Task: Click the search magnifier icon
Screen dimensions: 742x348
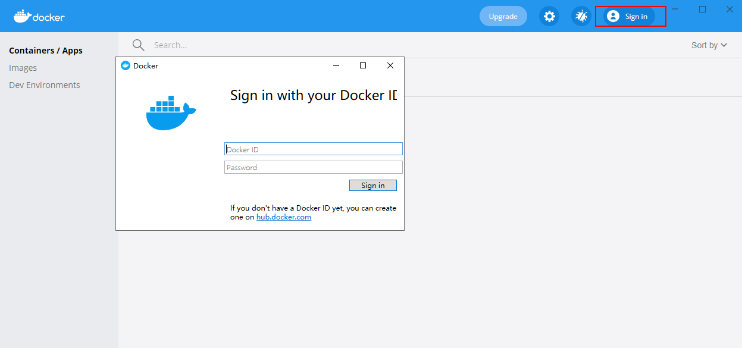Action: pos(139,45)
